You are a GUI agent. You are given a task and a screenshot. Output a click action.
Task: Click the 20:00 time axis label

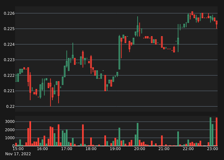[140, 149]
